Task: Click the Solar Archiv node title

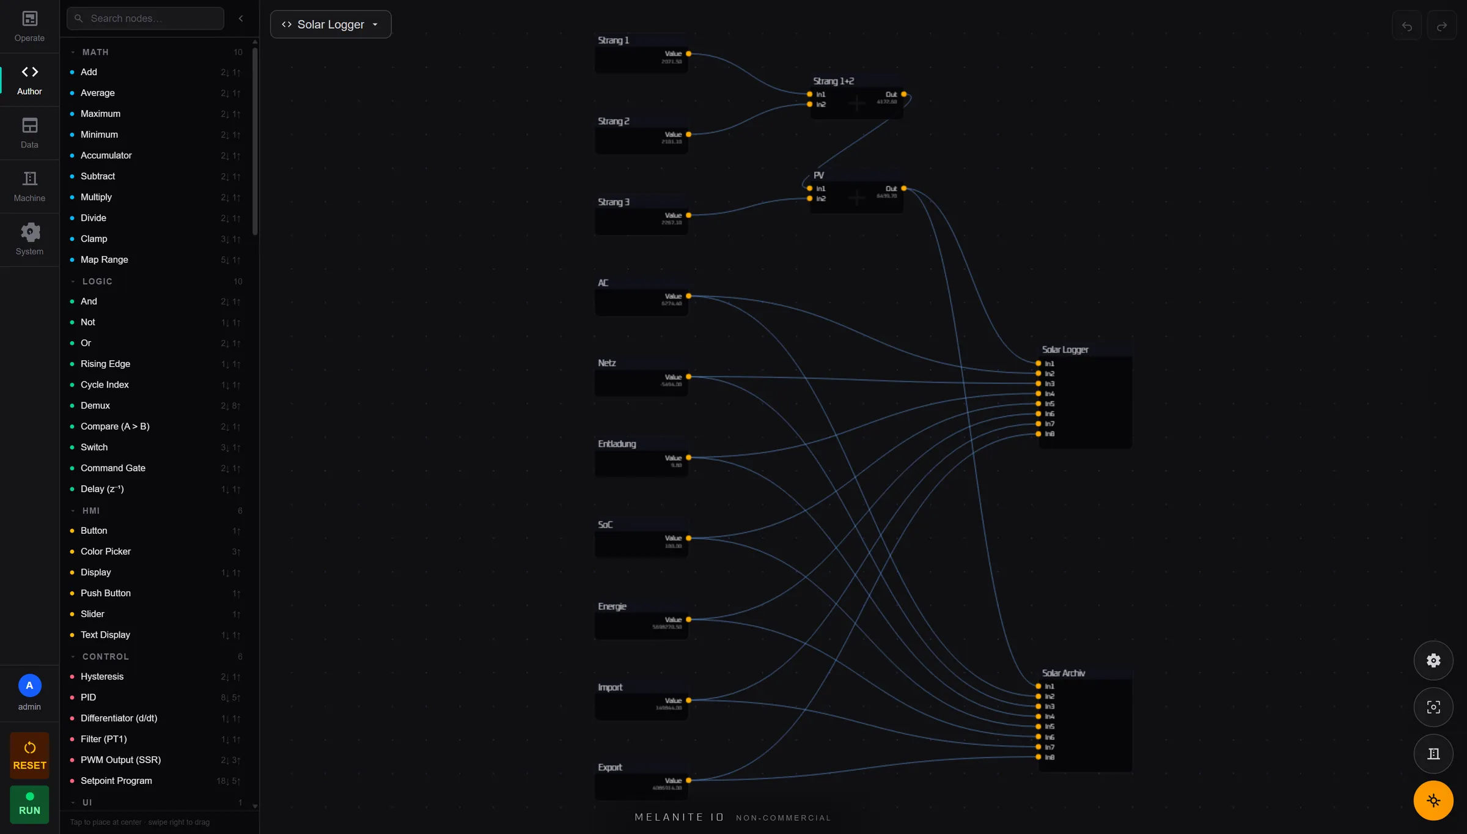Action: [1063, 673]
